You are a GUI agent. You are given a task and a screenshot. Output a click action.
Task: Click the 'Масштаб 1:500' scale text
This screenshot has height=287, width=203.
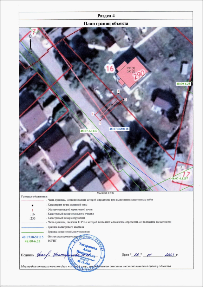pyautogui.click(x=105, y=193)
